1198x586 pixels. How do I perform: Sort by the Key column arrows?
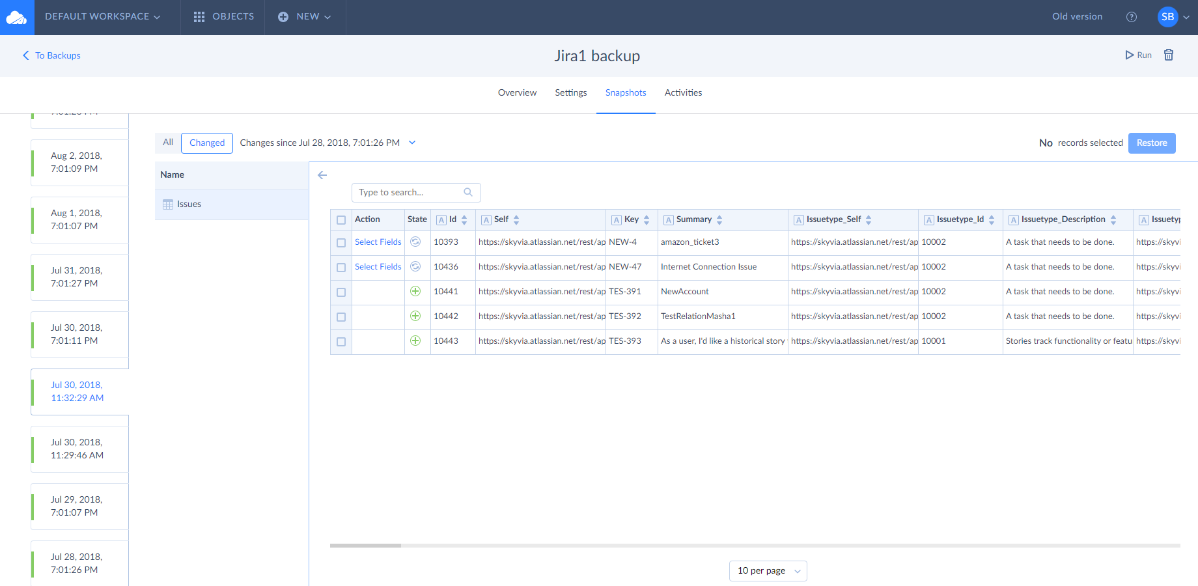point(647,220)
